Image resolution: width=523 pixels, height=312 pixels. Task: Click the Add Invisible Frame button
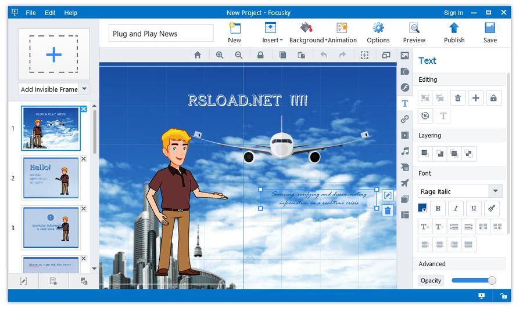coord(49,89)
